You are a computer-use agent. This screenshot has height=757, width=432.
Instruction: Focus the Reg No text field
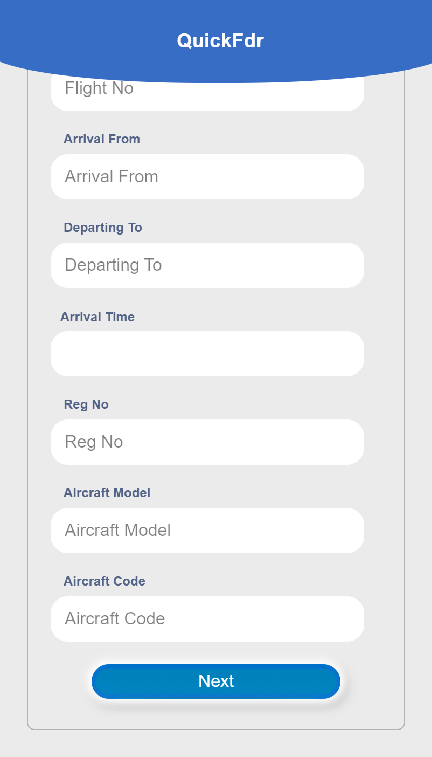coord(207,442)
